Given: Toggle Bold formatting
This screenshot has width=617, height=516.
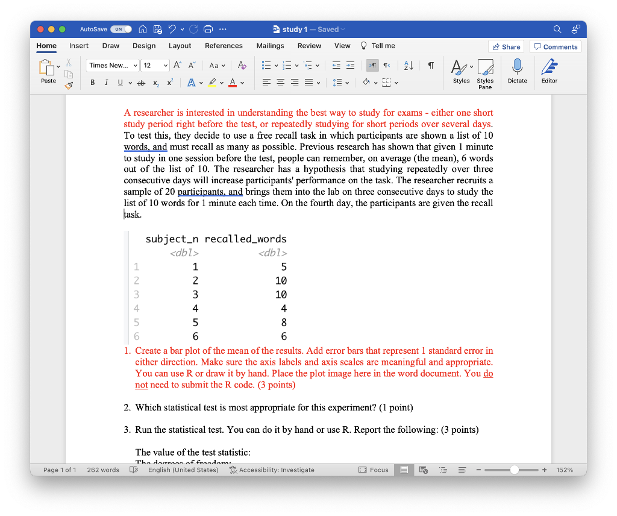Looking at the screenshot, I should (92, 83).
